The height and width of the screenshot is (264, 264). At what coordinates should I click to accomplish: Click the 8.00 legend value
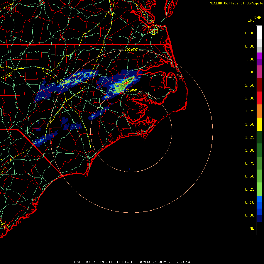[250, 33]
